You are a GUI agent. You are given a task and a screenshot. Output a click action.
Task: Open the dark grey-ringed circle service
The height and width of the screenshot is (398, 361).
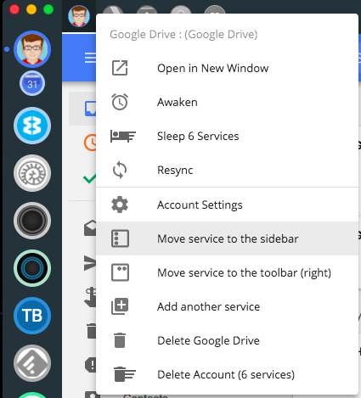click(32, 221)
